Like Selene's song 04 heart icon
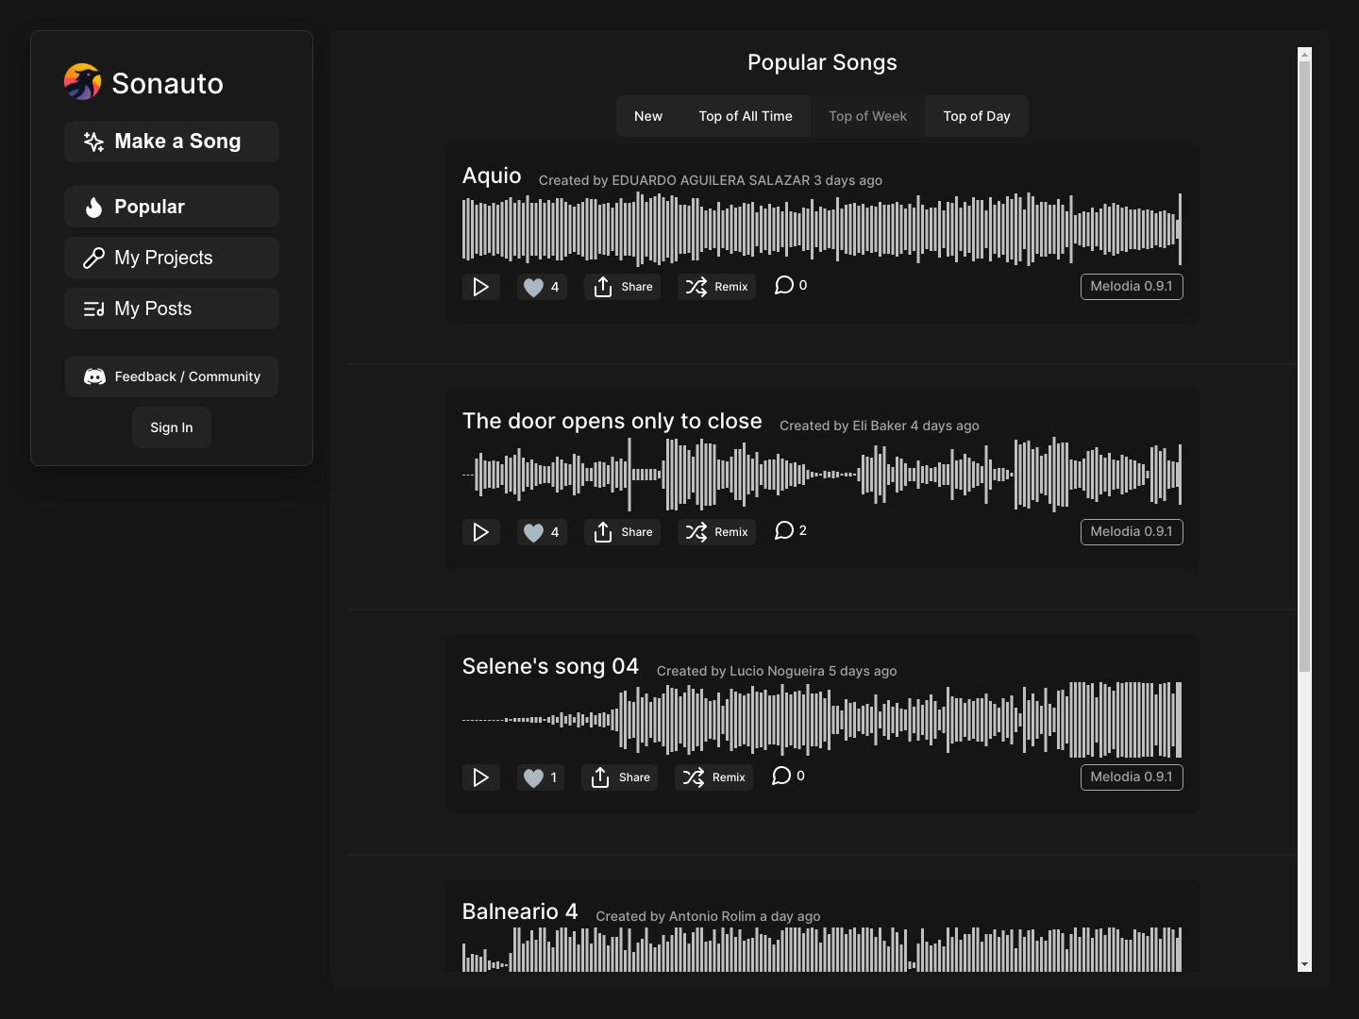This screenshot has width=1359, height=1019. (541, 777)
